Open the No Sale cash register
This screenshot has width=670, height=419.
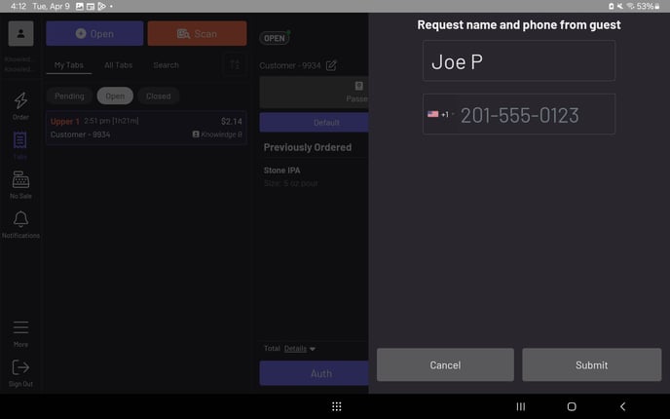[20, 184]
